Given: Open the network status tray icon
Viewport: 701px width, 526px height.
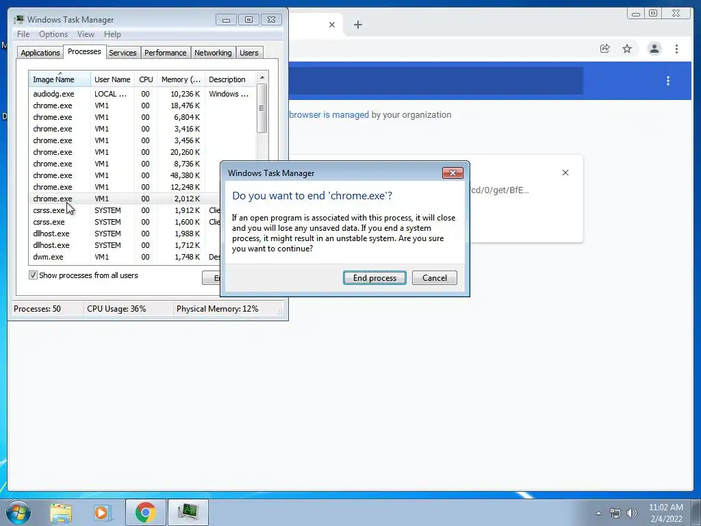Looking at the screenshot, I should pyautogui.click(x=615, y=513).
